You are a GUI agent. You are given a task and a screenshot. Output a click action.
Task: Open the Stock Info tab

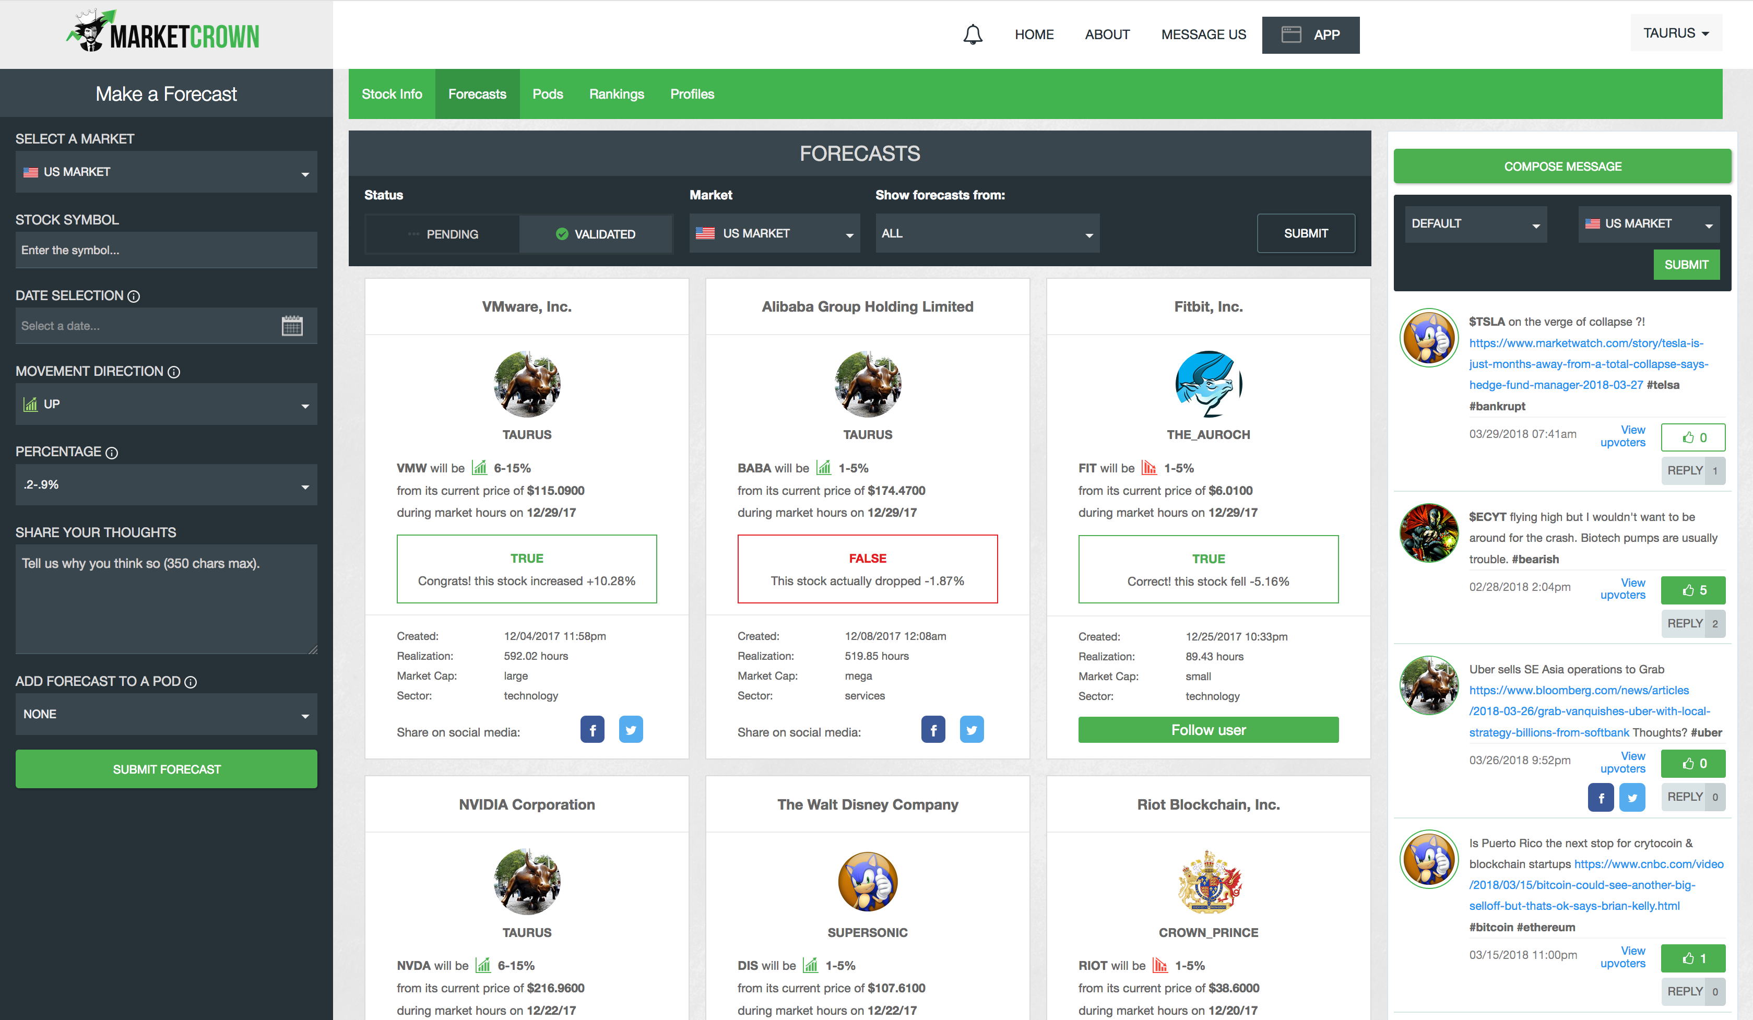(x=392, y=94)
